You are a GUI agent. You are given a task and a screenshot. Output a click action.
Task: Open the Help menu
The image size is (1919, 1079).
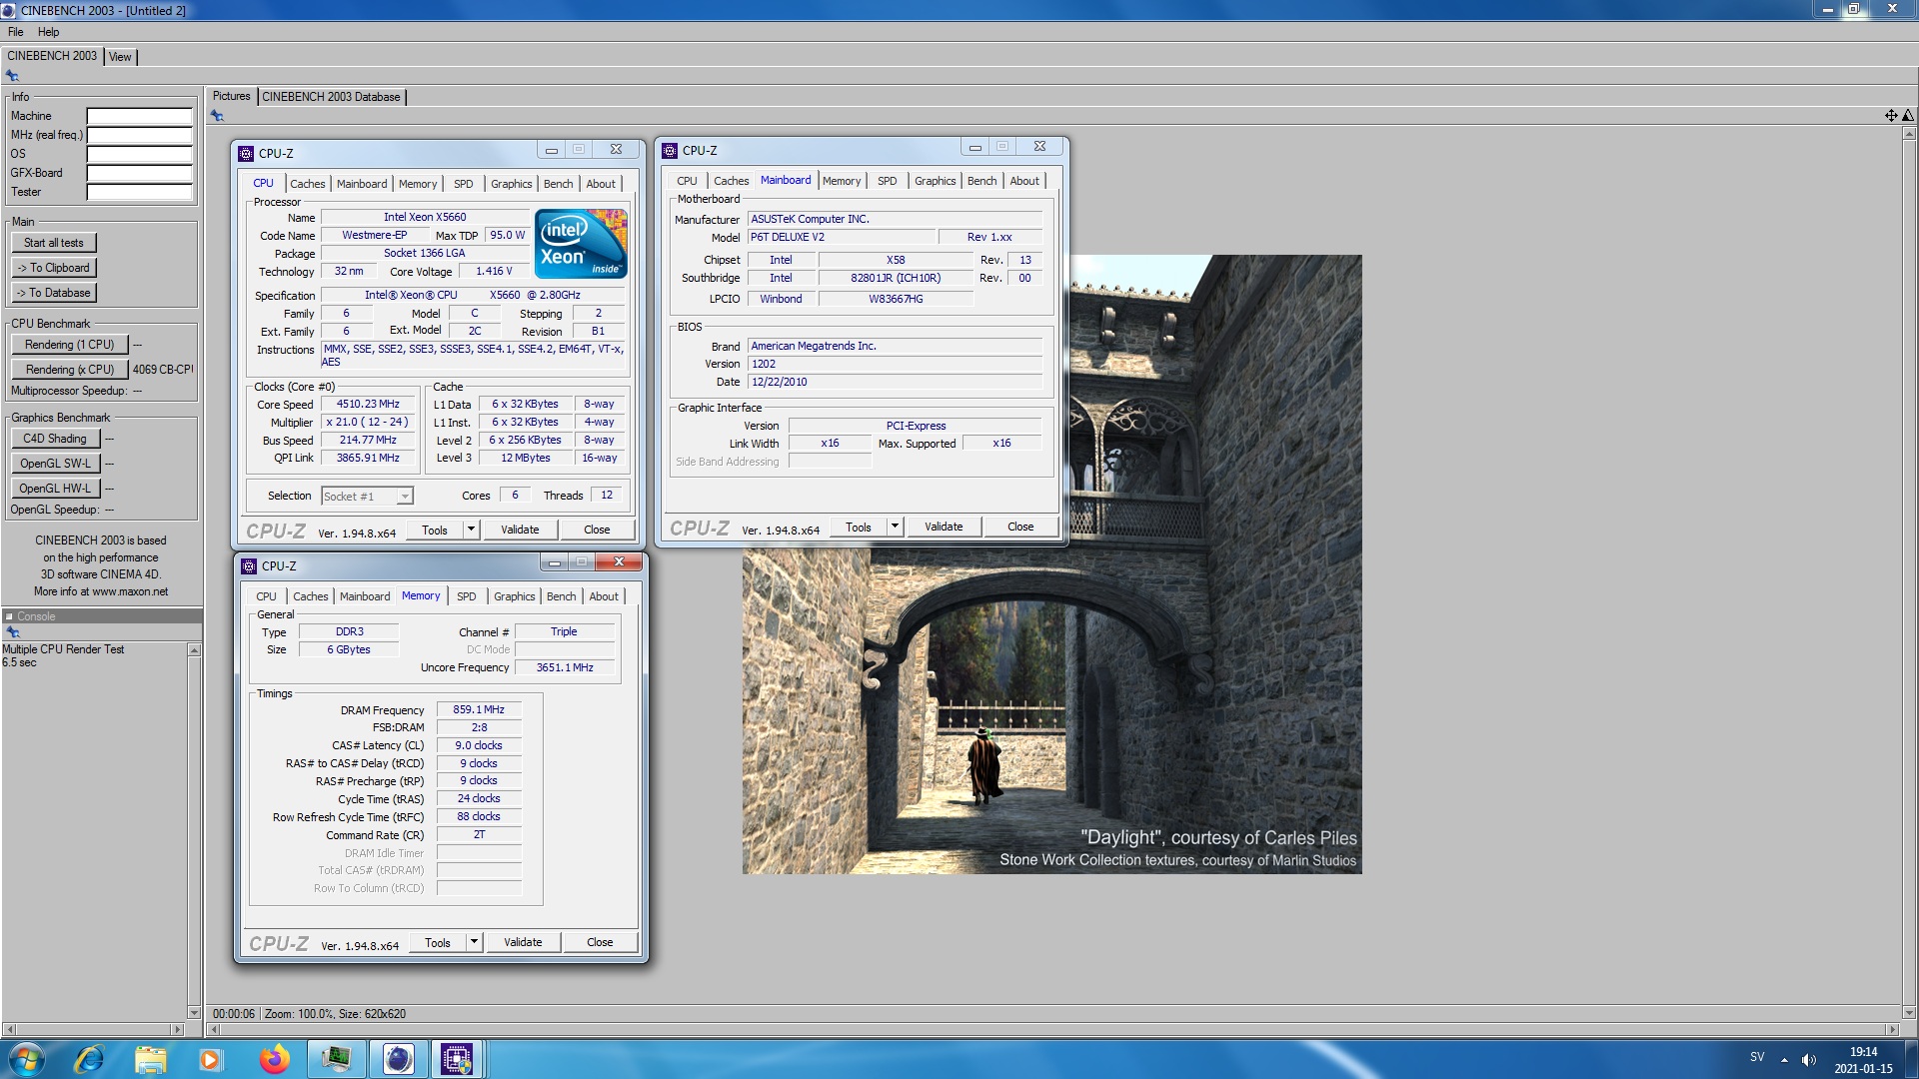(x=48, y=32)
